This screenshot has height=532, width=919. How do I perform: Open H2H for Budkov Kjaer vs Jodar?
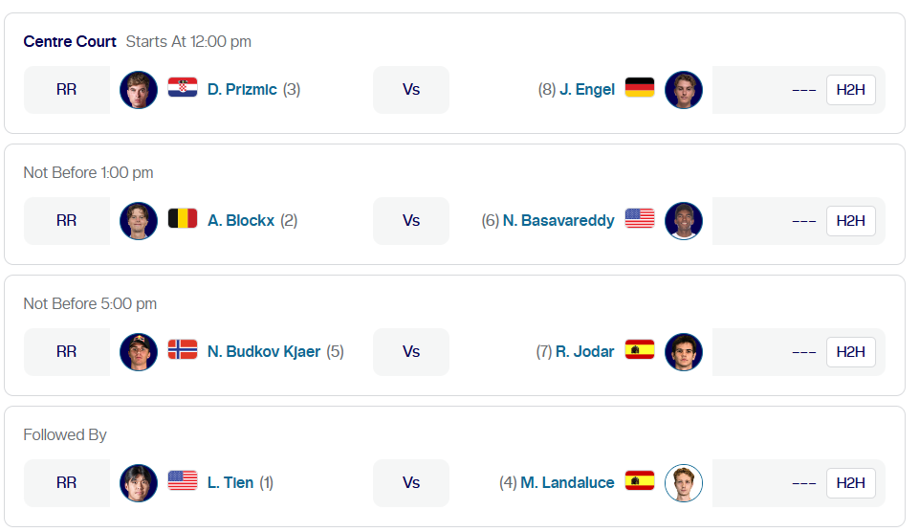click(850, 352)
